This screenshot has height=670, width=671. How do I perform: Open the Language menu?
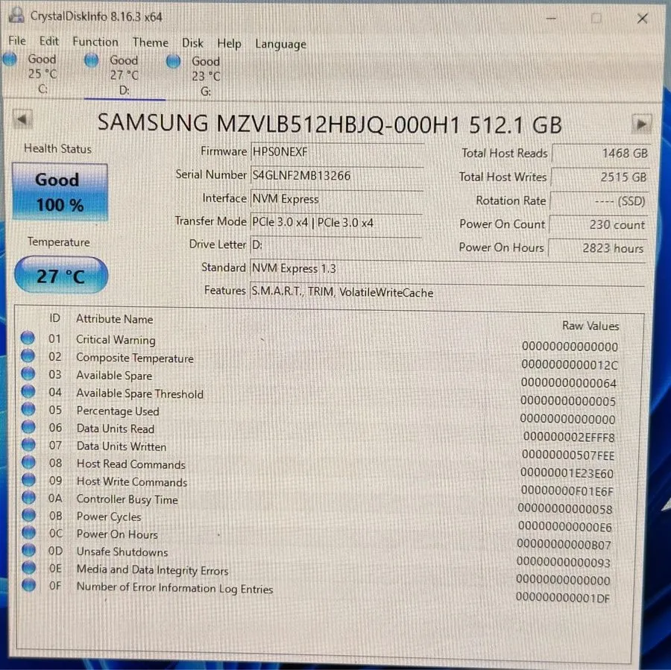281,44
